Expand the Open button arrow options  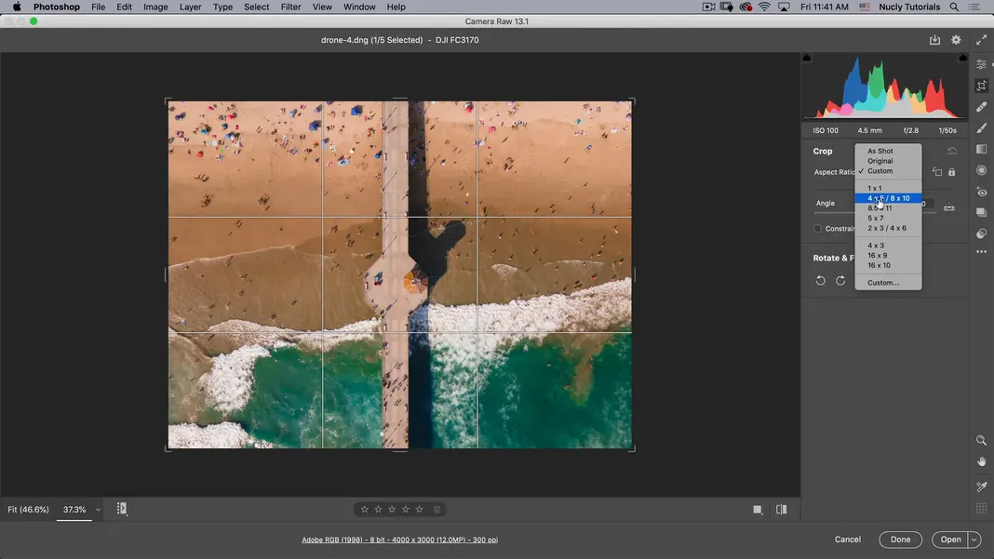pyautogui.click(x=974, y=540)
